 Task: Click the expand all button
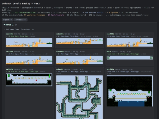(8, 20)
